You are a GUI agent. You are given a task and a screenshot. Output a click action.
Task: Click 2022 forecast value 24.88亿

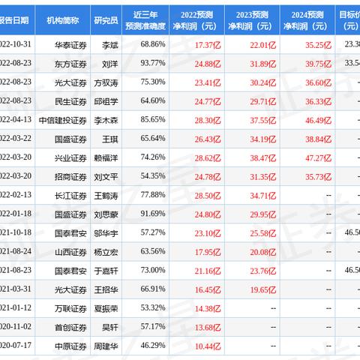tap(208, 64)
